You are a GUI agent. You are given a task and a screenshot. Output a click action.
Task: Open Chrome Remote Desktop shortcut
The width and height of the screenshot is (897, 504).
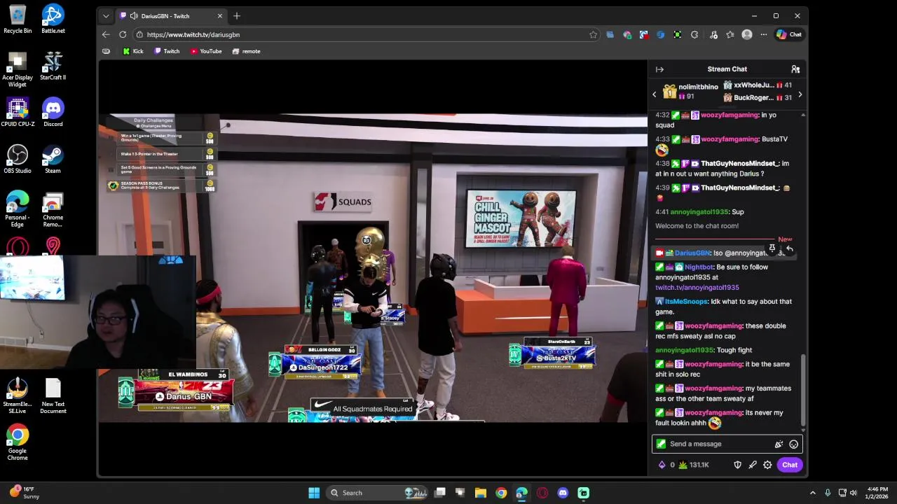(53, 211)
